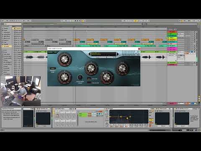This screenshot has height=151, width=201.
Task: Select the red track header at top of track list
Action: tap(173, 32)
